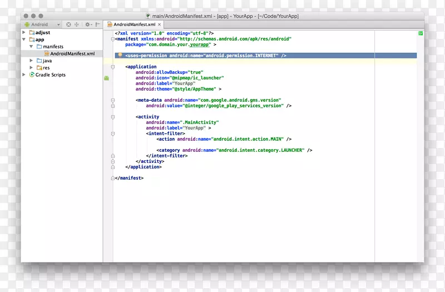Collapse the manifests folder
This screenshot has width=445, height=292.
pyautogui.click(x=31, y=46)
